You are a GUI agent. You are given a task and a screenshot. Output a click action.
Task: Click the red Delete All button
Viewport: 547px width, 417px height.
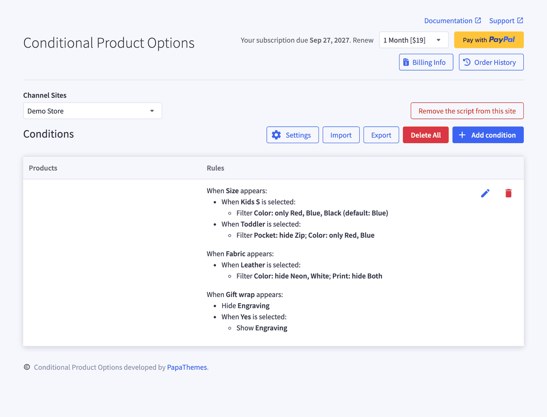(x=426, y=135)
